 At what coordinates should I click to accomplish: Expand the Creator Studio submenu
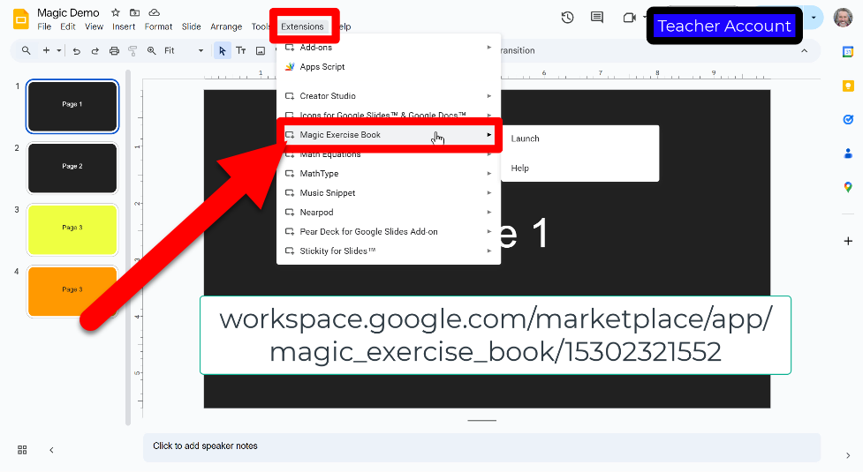tap(389, 95)
